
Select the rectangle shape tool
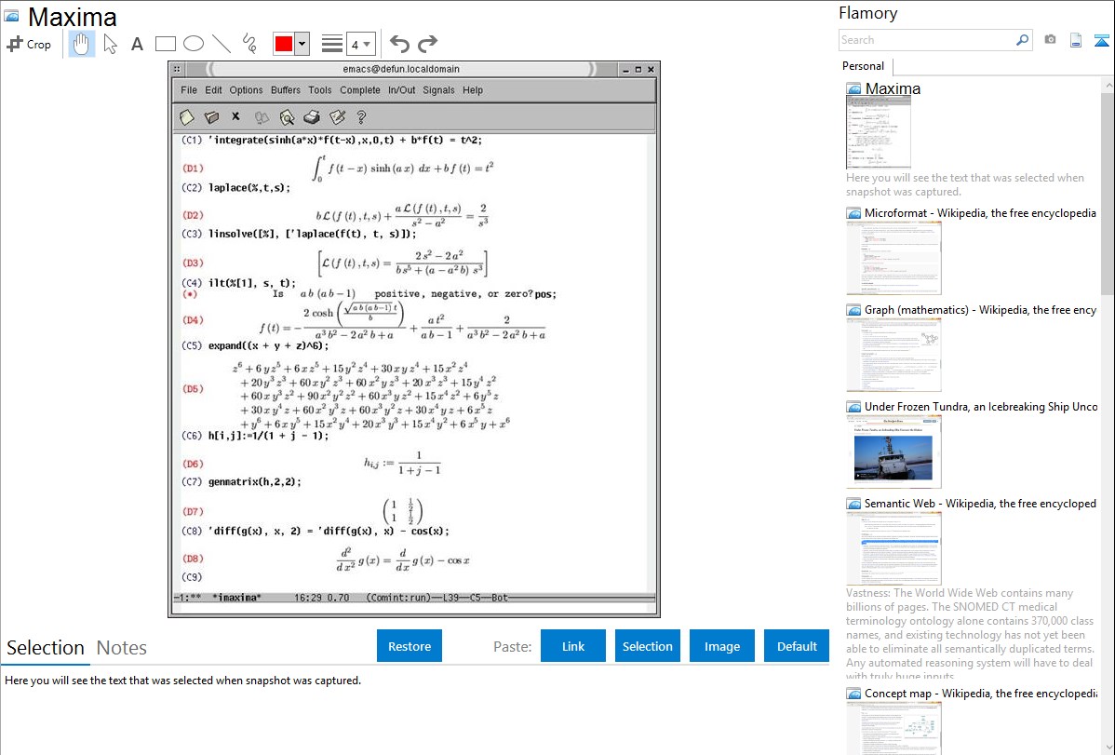(165, 44)
